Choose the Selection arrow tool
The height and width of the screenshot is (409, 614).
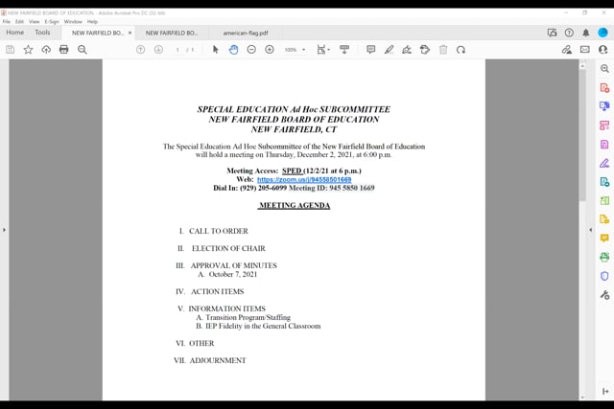coord(215,50)
